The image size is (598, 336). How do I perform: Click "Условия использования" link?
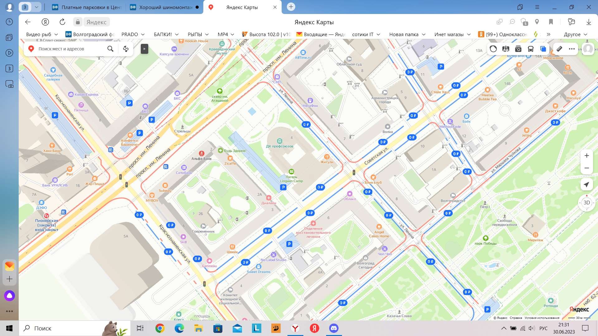(x=542, y=318)
